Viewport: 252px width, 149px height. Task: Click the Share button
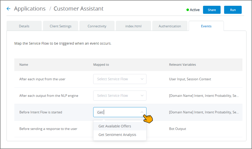click(212, 10)
